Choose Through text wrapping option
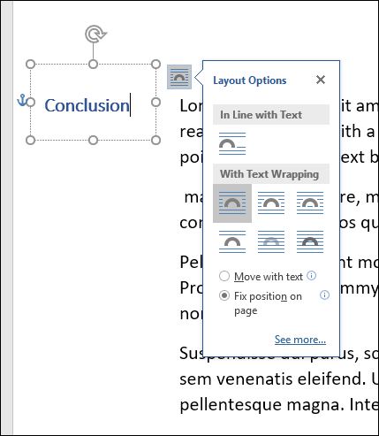The height and width of the screenshot is (436, 379). click(310, 203)
